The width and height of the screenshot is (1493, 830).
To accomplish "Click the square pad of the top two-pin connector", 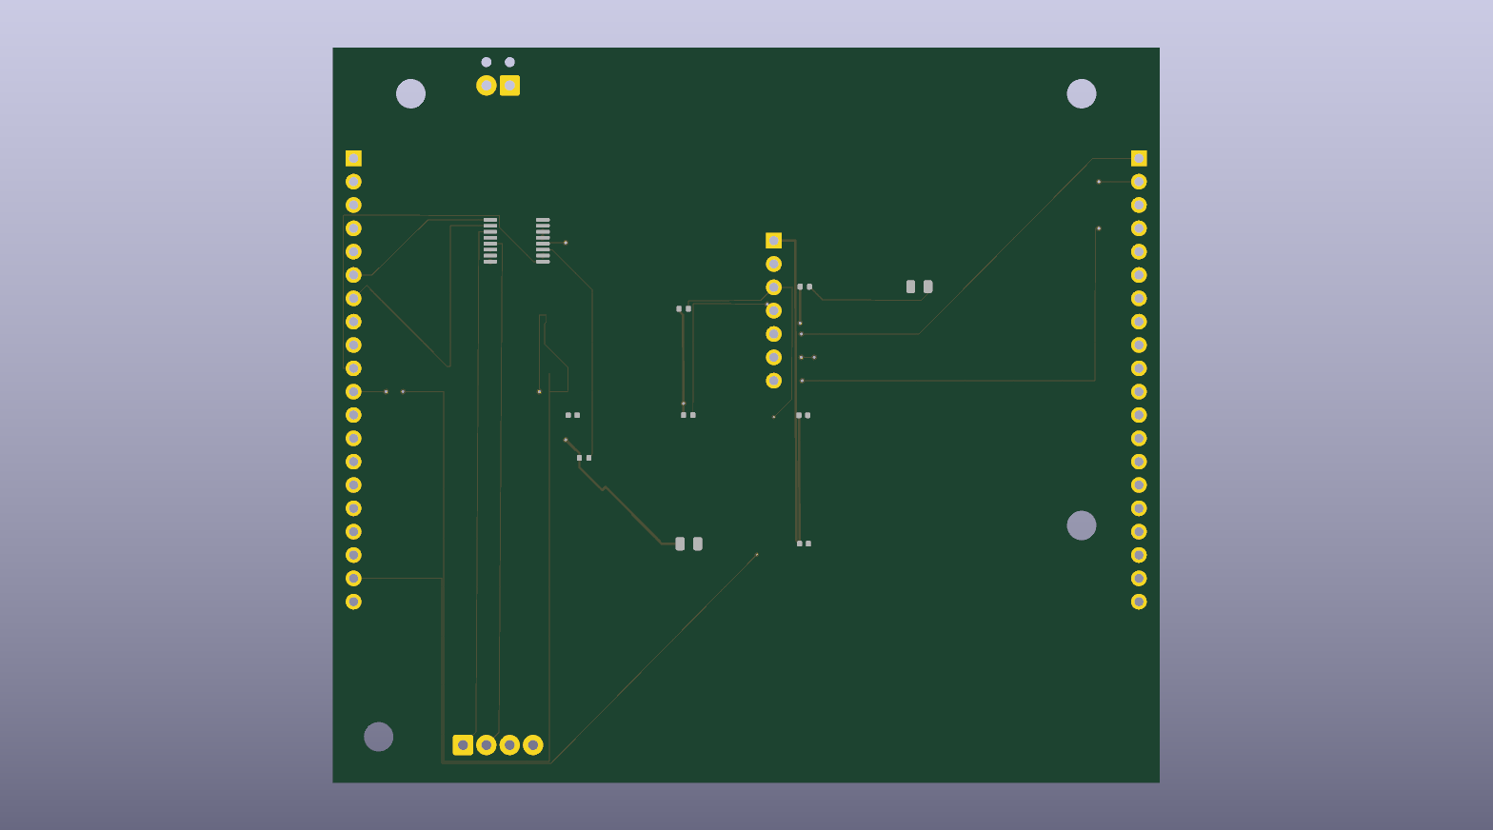I will [510, 86].
